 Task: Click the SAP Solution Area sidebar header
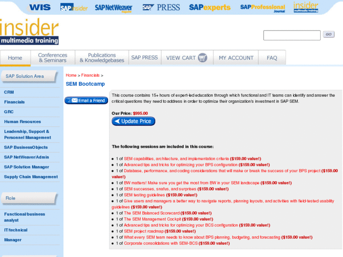[x=29, y=76]
